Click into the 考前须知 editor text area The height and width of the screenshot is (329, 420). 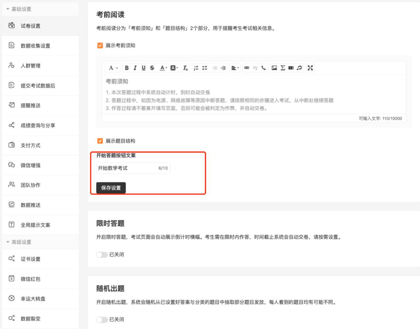coord(253,95)
